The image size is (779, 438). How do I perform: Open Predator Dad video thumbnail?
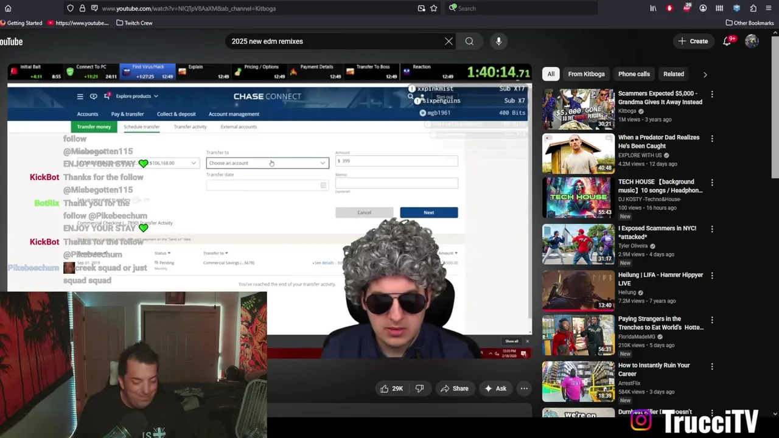[578, 153]
